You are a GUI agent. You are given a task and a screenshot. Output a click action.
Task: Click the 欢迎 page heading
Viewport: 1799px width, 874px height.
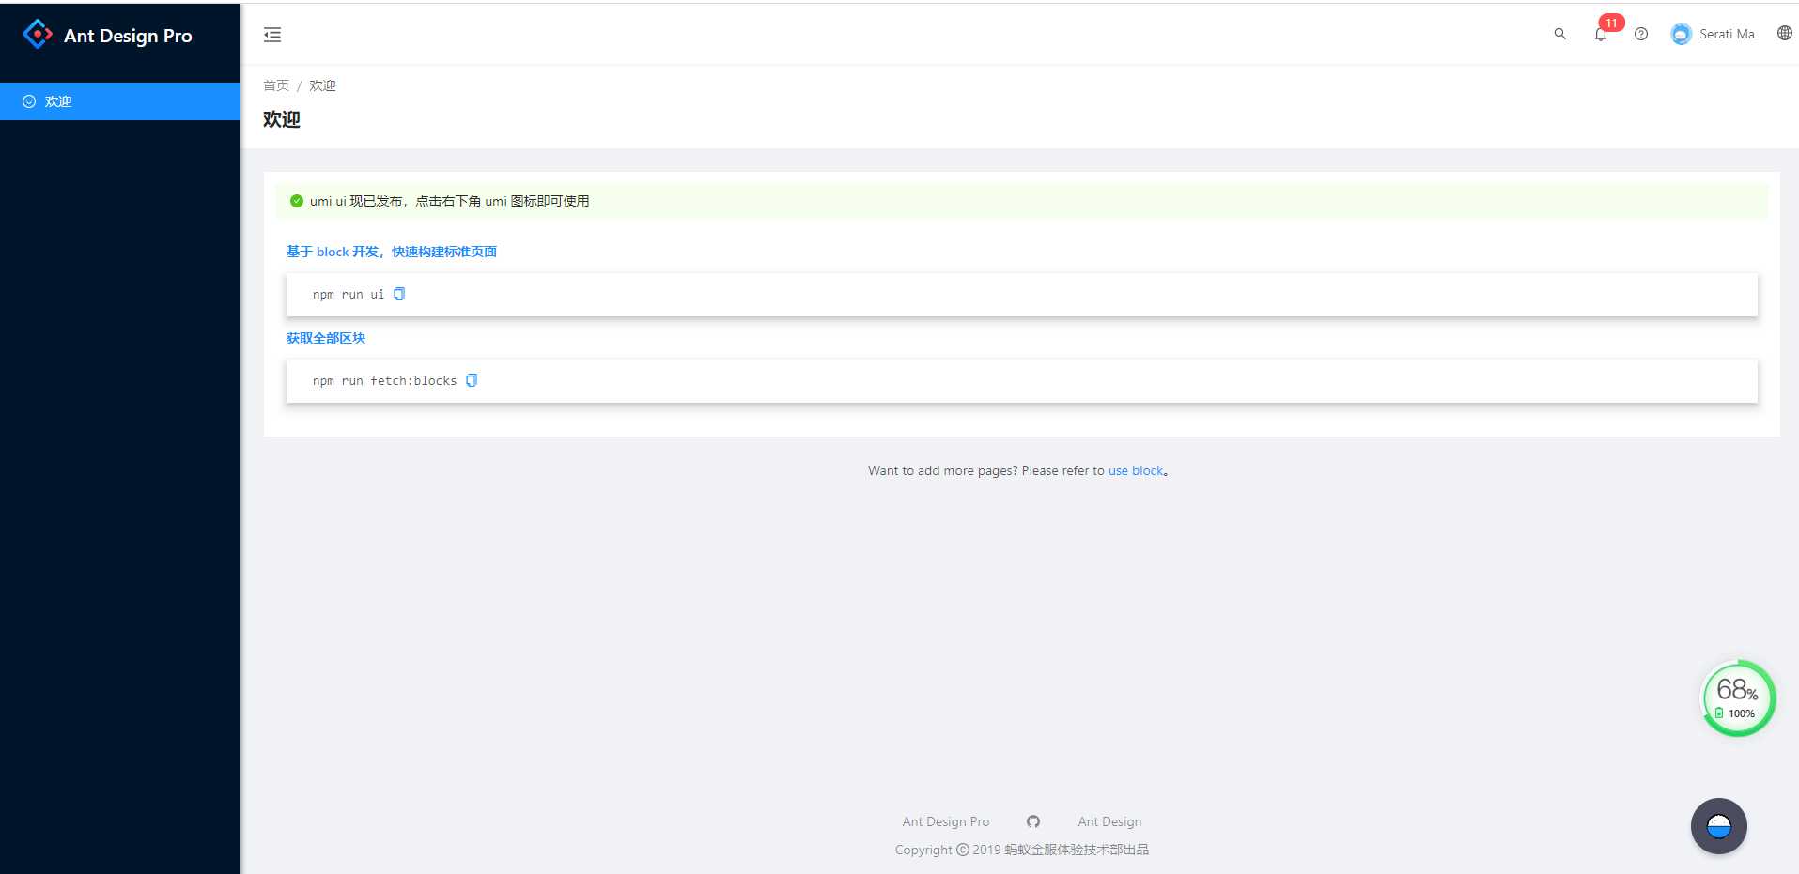pos(282,119)
